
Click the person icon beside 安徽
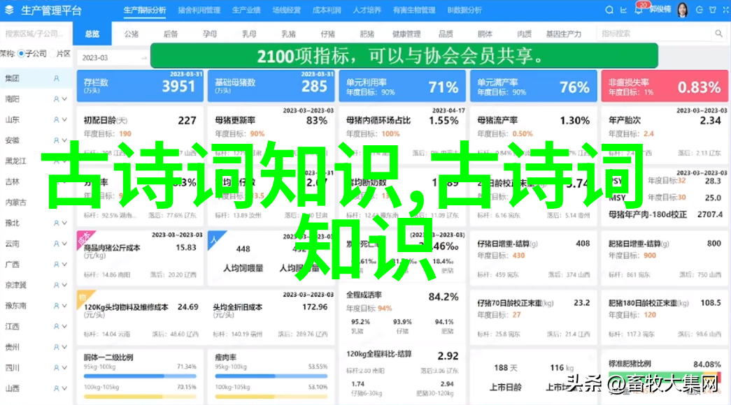click(x=57, y=140)
